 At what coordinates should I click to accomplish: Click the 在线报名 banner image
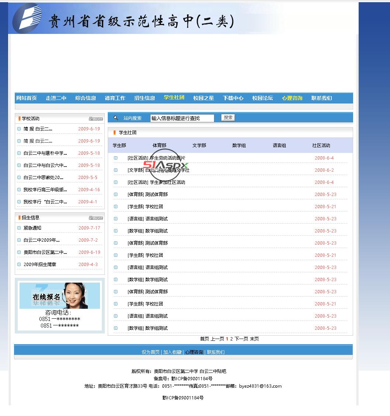60,296
